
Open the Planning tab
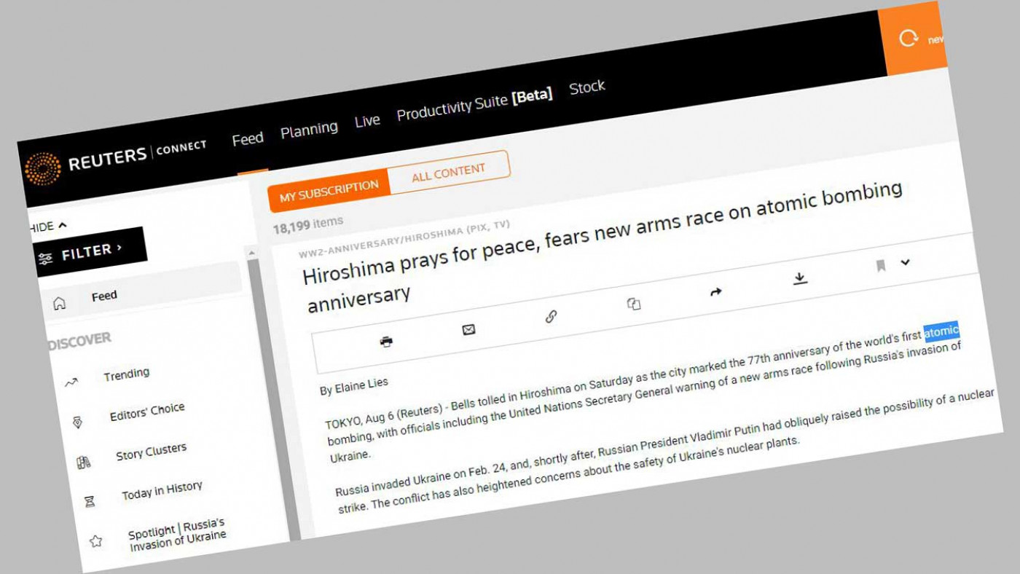309,130
